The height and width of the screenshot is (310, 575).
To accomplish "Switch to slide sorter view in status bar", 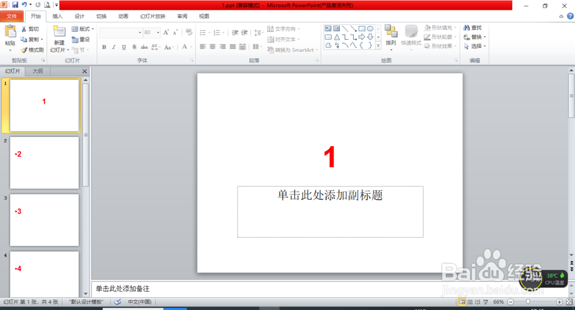I will [x=470, y=302].
